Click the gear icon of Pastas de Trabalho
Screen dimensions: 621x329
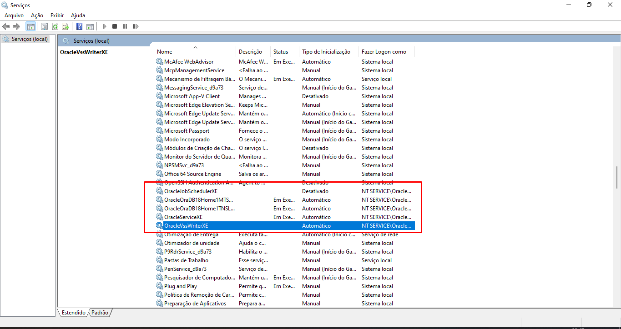pyautogui.click(x=159, y=260)
